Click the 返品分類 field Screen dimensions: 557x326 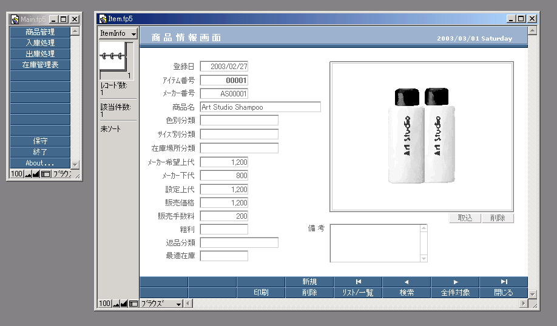point(239,242)
